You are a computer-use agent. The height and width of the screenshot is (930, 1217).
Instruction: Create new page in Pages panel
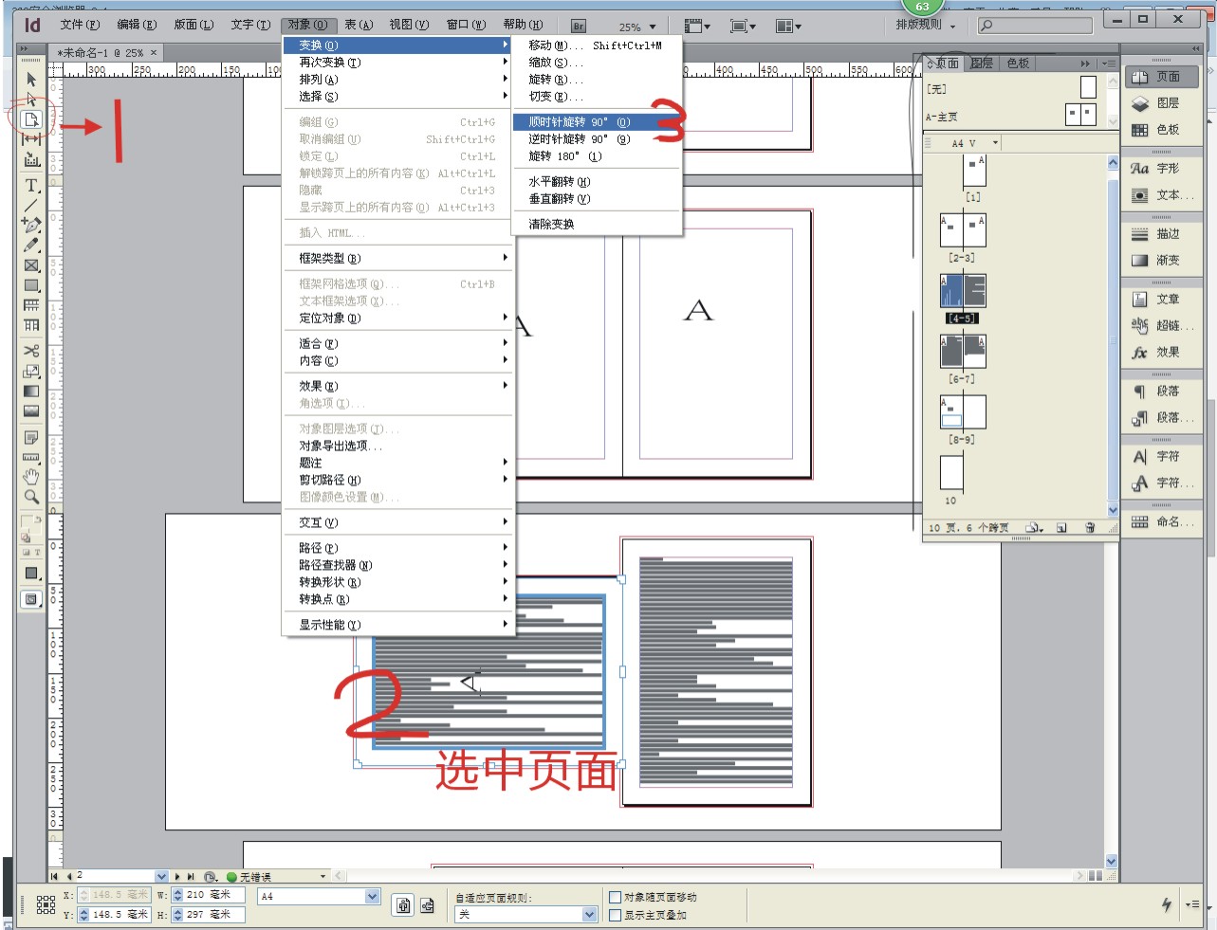point(1061,527)
